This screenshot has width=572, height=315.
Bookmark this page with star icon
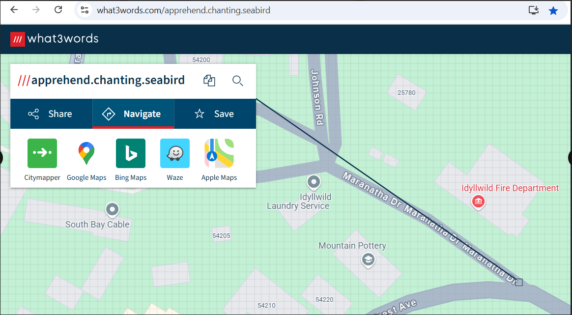click(553, 11)
